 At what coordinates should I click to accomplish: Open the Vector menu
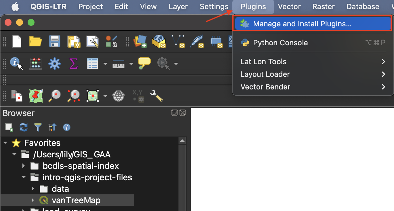pyautogui.click(x=289, y=7)
